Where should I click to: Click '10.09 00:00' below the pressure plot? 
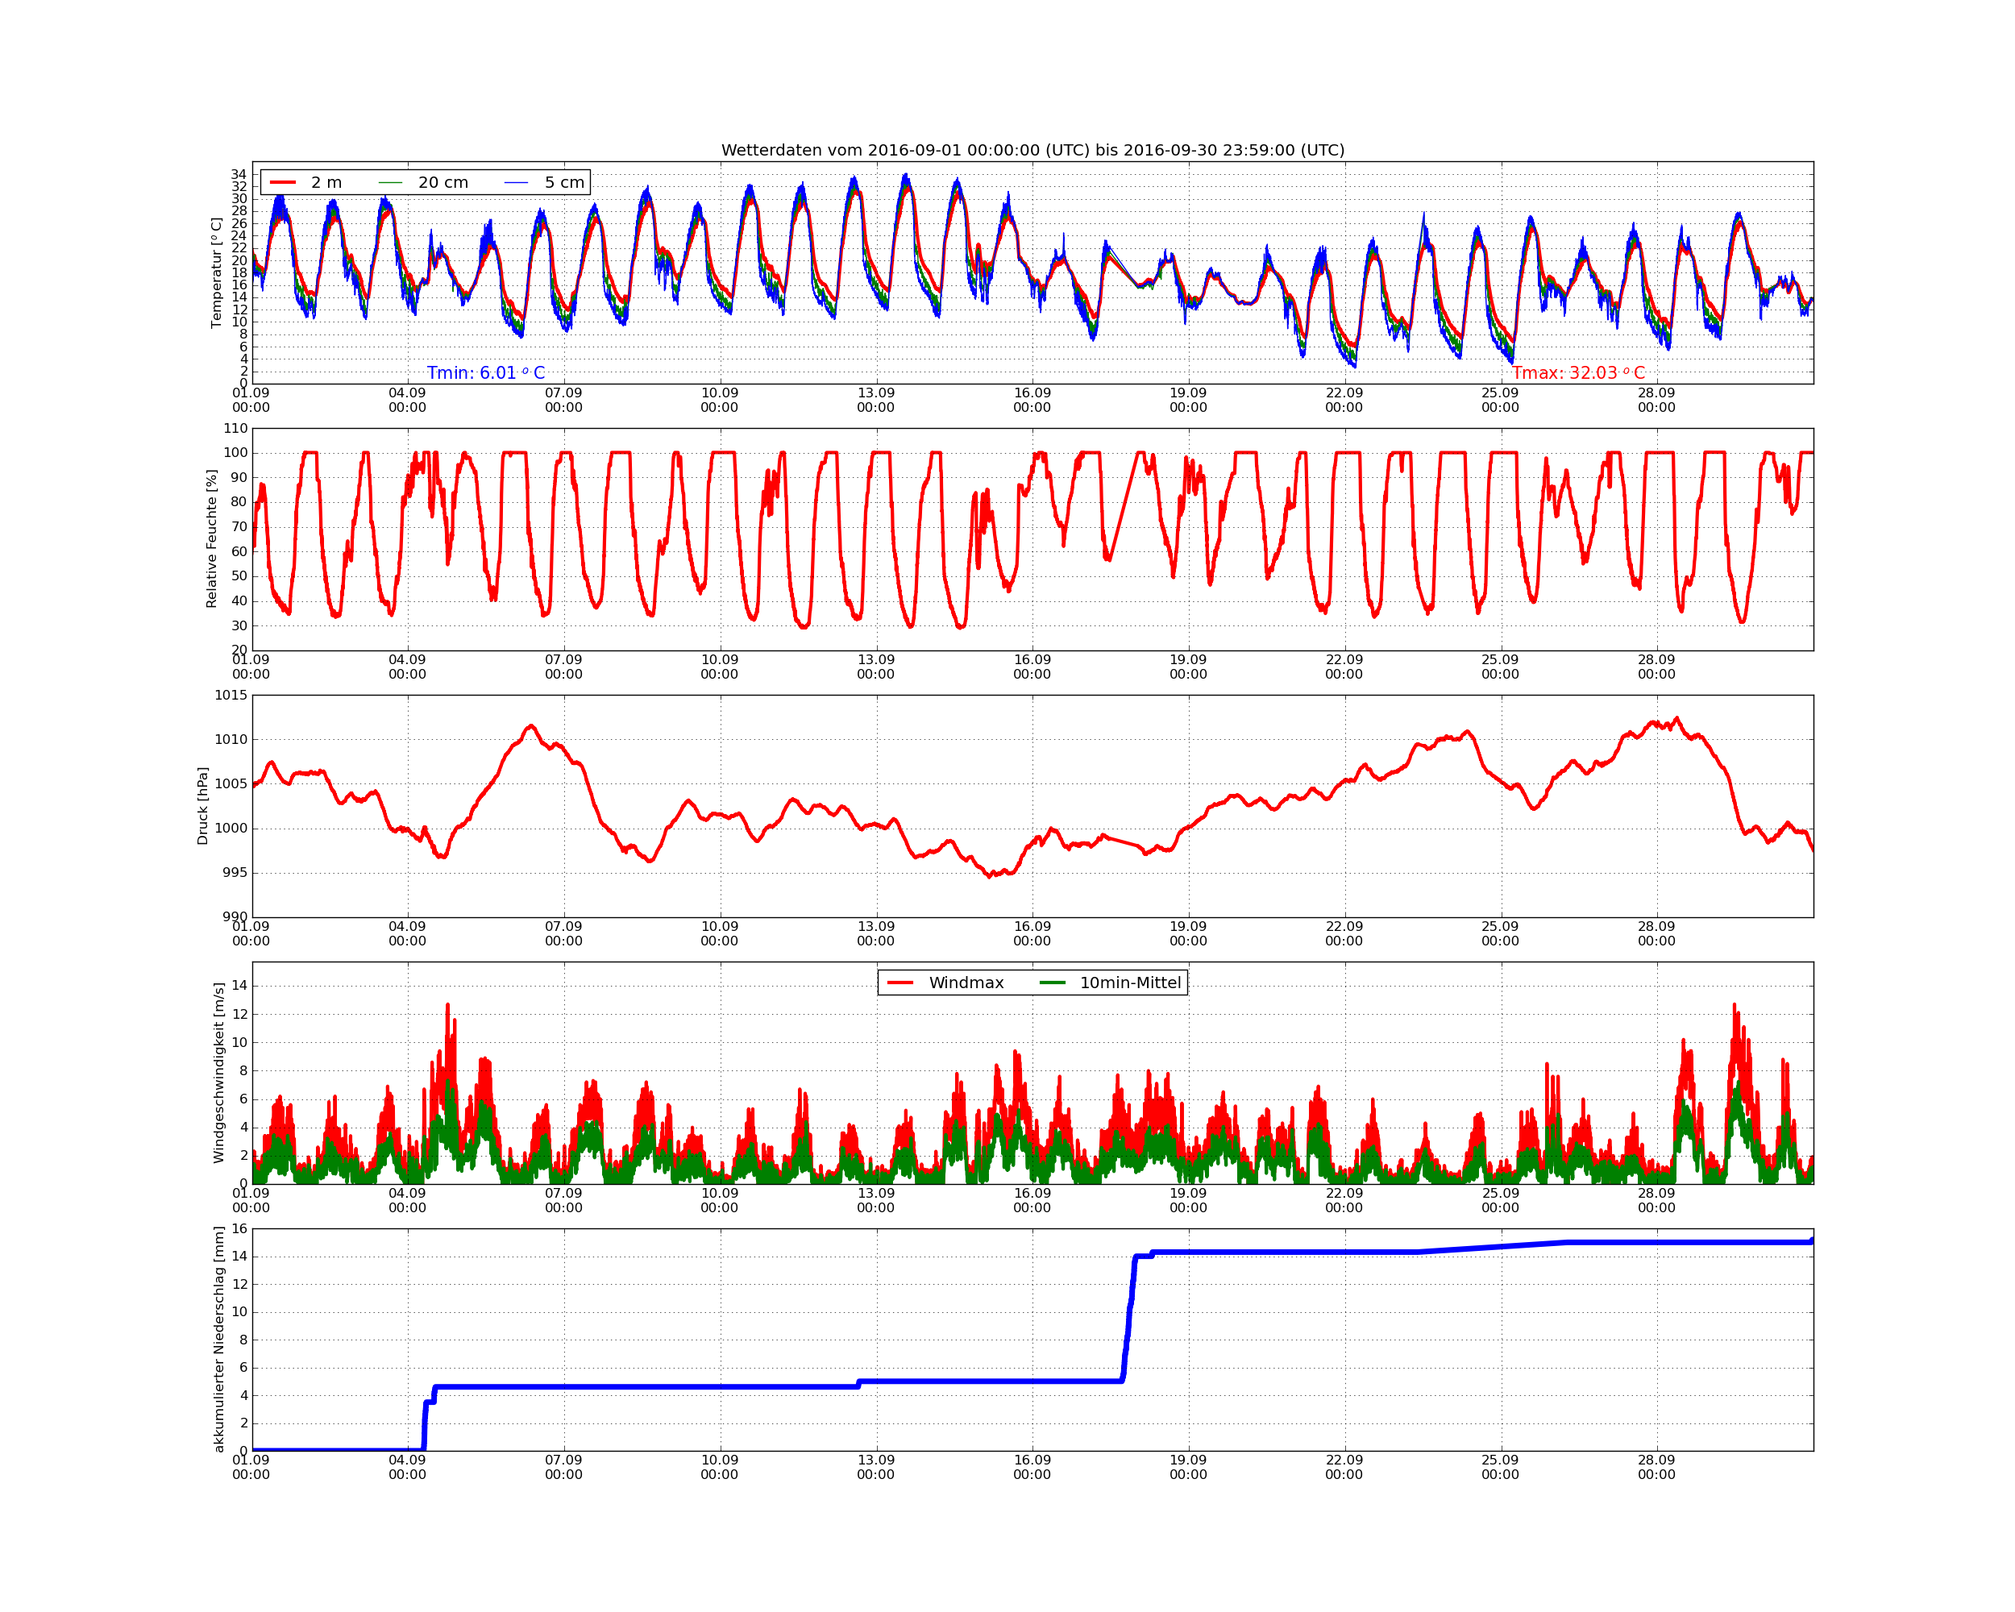pyautogui.click(x=720, y=933)
